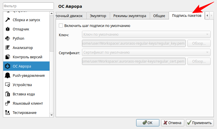Select Вставка кода in the sidebar list
Image resolution: width=217 pixels, height=129 pixels.
[x=26, y=94]
